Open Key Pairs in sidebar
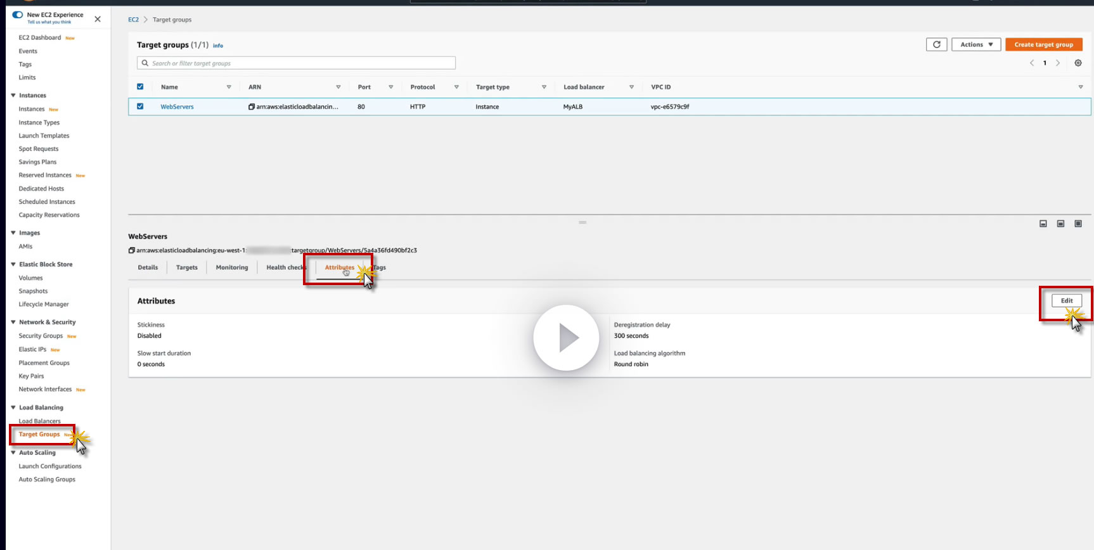 (31, 376)
